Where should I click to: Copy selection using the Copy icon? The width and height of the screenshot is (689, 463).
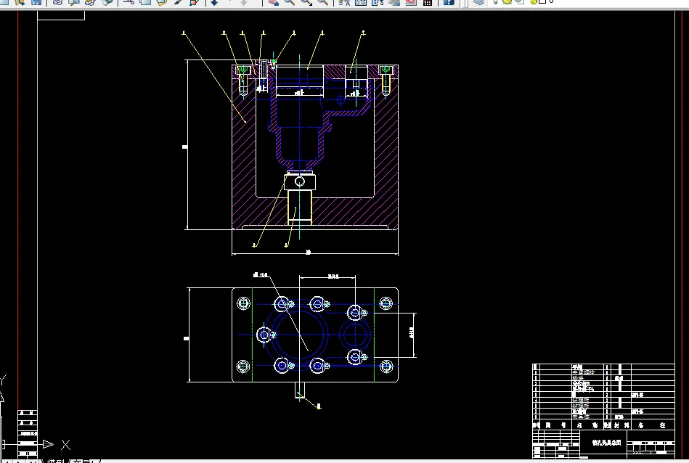(145, 1)
